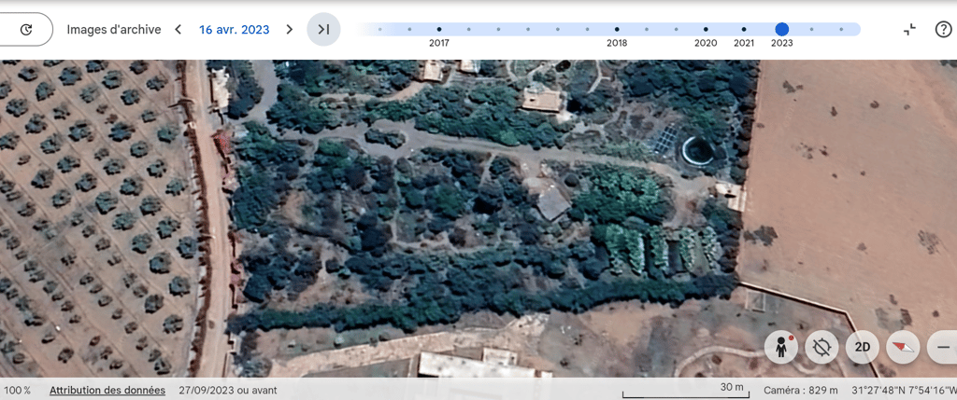Viewport: 957px width, 400px height.
Task: Click the highlighted 2023 timeline handle
Action: [782, 29]
